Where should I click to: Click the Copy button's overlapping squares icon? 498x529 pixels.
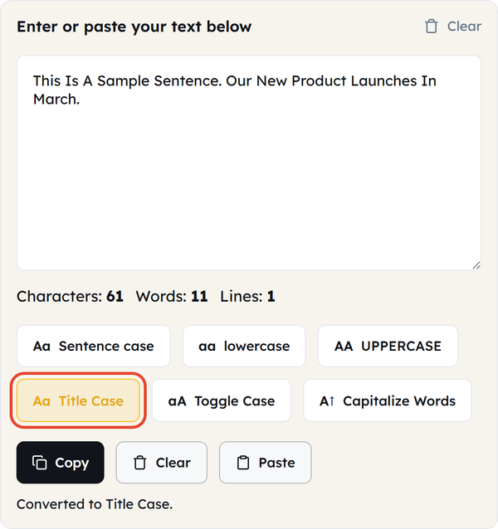tap(40, 463)
